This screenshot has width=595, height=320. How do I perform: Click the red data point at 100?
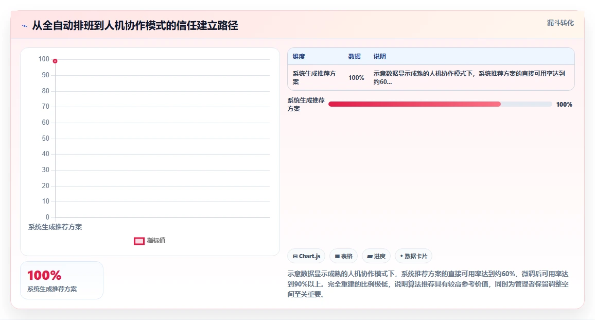pyautogui.click(x=55, y=61)
